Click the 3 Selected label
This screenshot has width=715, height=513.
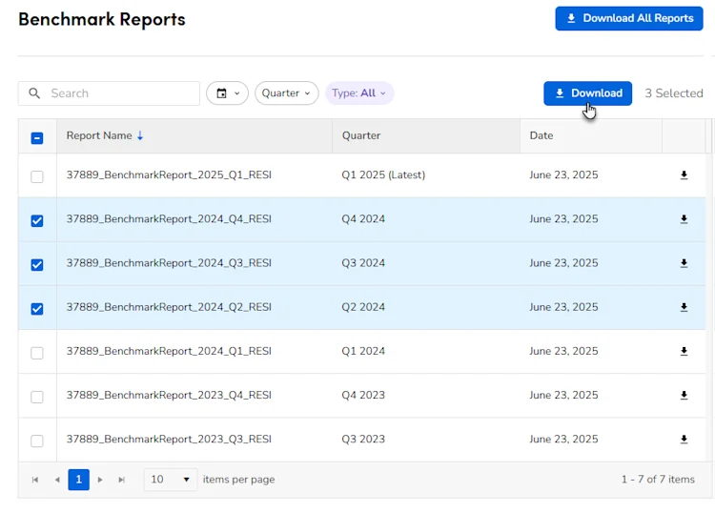click(x=673, y=93)
